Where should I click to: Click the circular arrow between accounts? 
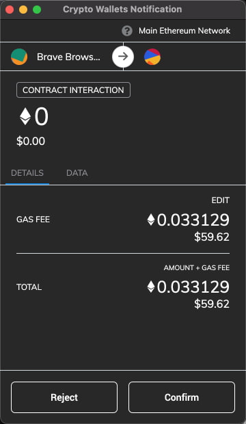[x=123, y=57]
